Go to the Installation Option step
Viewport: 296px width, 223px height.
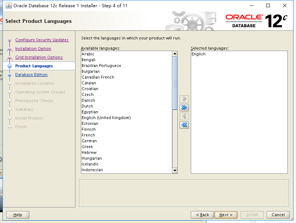tap(33, 49)
